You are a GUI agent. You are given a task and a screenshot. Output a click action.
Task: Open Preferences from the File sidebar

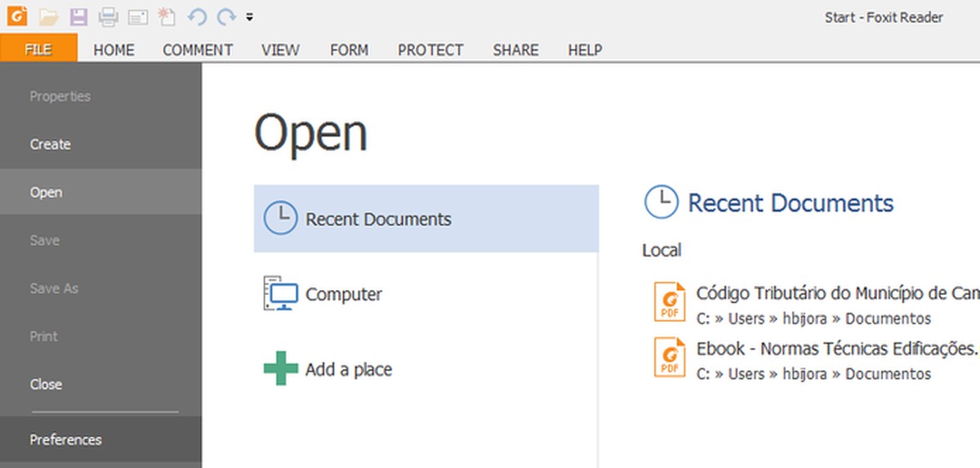pos(100,439)
